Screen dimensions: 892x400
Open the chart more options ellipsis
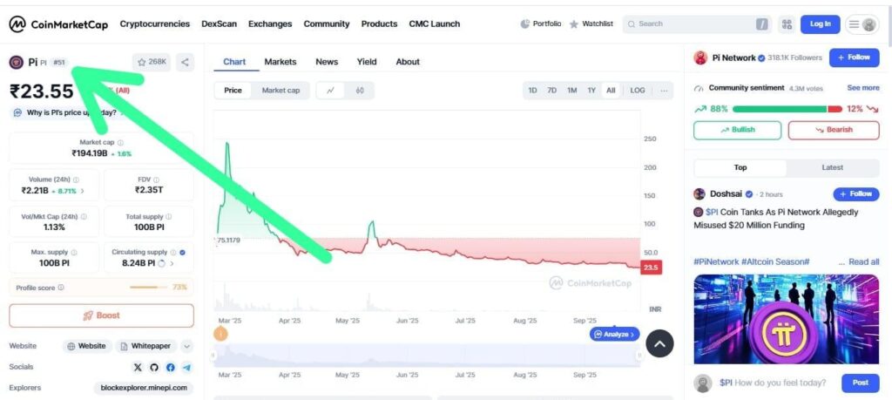point(665,90)
